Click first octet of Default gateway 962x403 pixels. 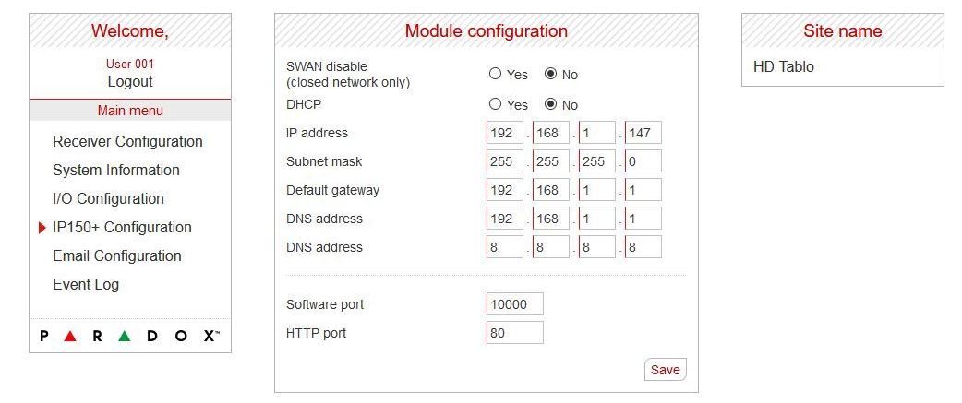pos(505,190)
